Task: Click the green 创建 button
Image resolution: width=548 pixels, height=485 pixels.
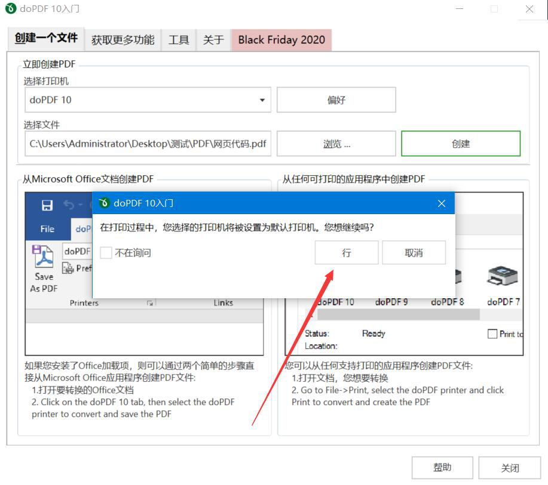Action: [x=461, y=144]
